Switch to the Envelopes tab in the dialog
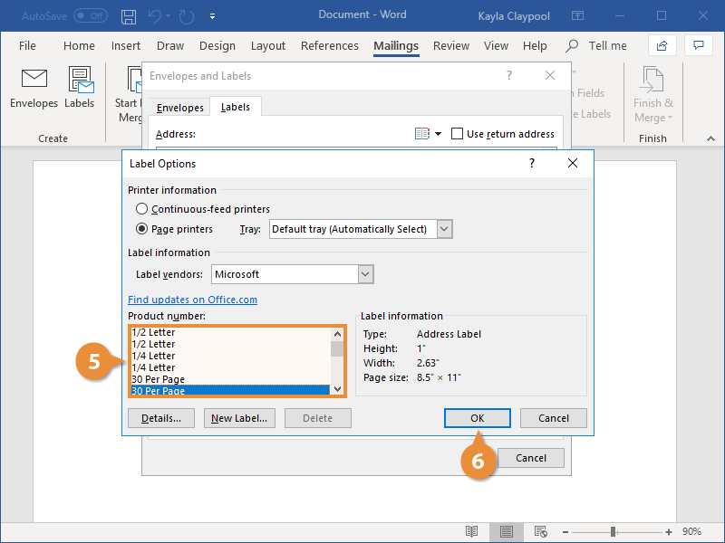 [x=179, y=107]
